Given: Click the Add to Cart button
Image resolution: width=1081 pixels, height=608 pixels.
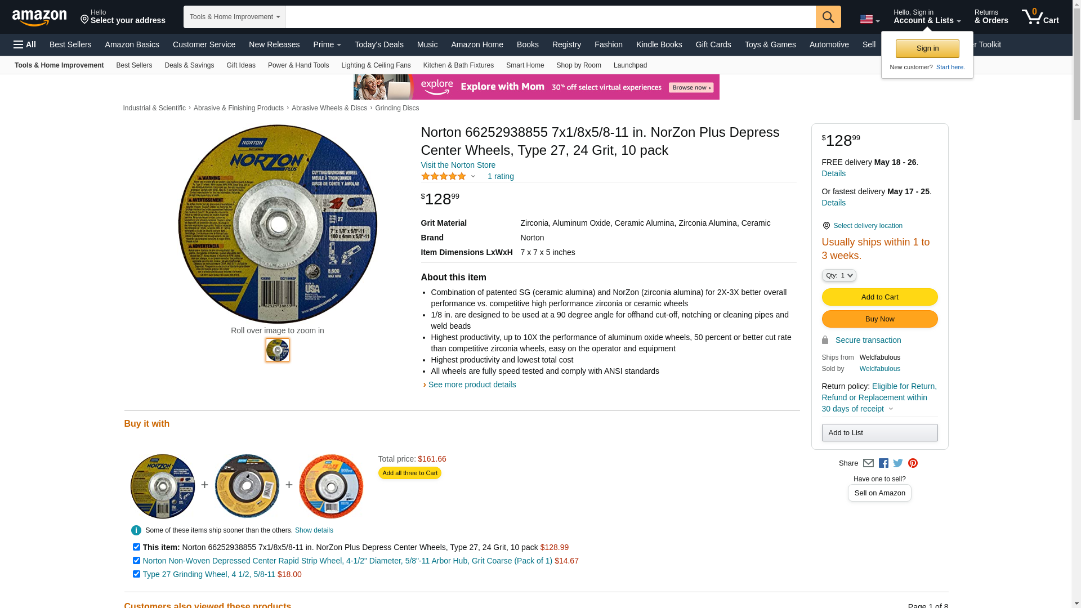Looking at the screenshot, I should pos(879,297).
